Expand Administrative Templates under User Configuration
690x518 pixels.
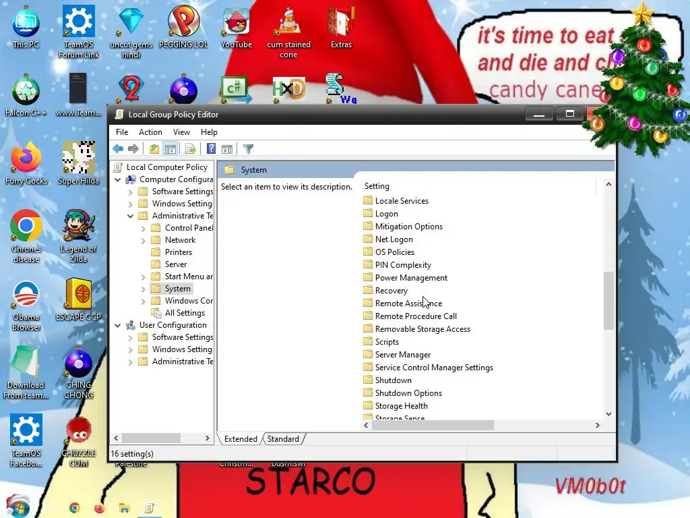[130, 362]
